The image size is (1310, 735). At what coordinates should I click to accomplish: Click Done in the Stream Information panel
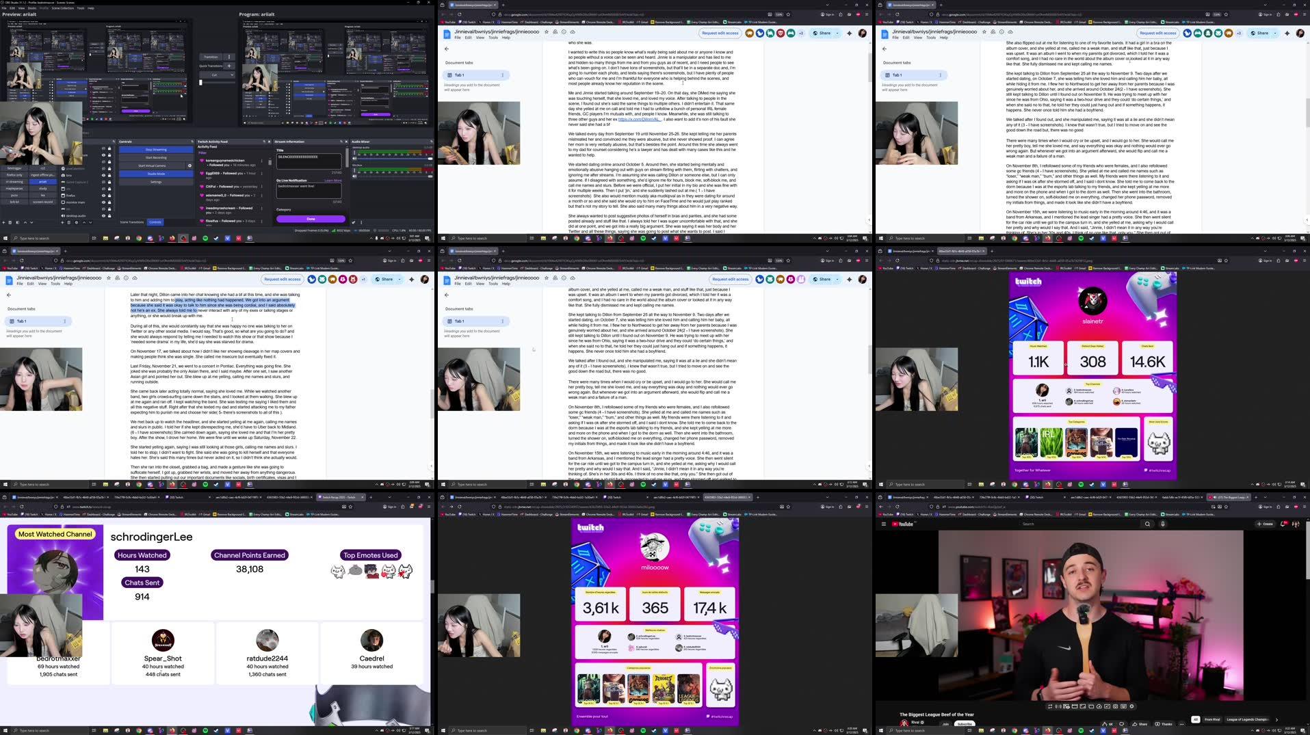tap(311, 219)
